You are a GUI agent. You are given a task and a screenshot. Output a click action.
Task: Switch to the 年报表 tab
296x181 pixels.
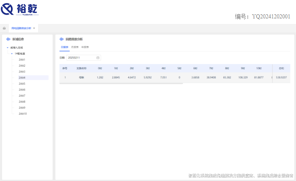pos(85,47)
